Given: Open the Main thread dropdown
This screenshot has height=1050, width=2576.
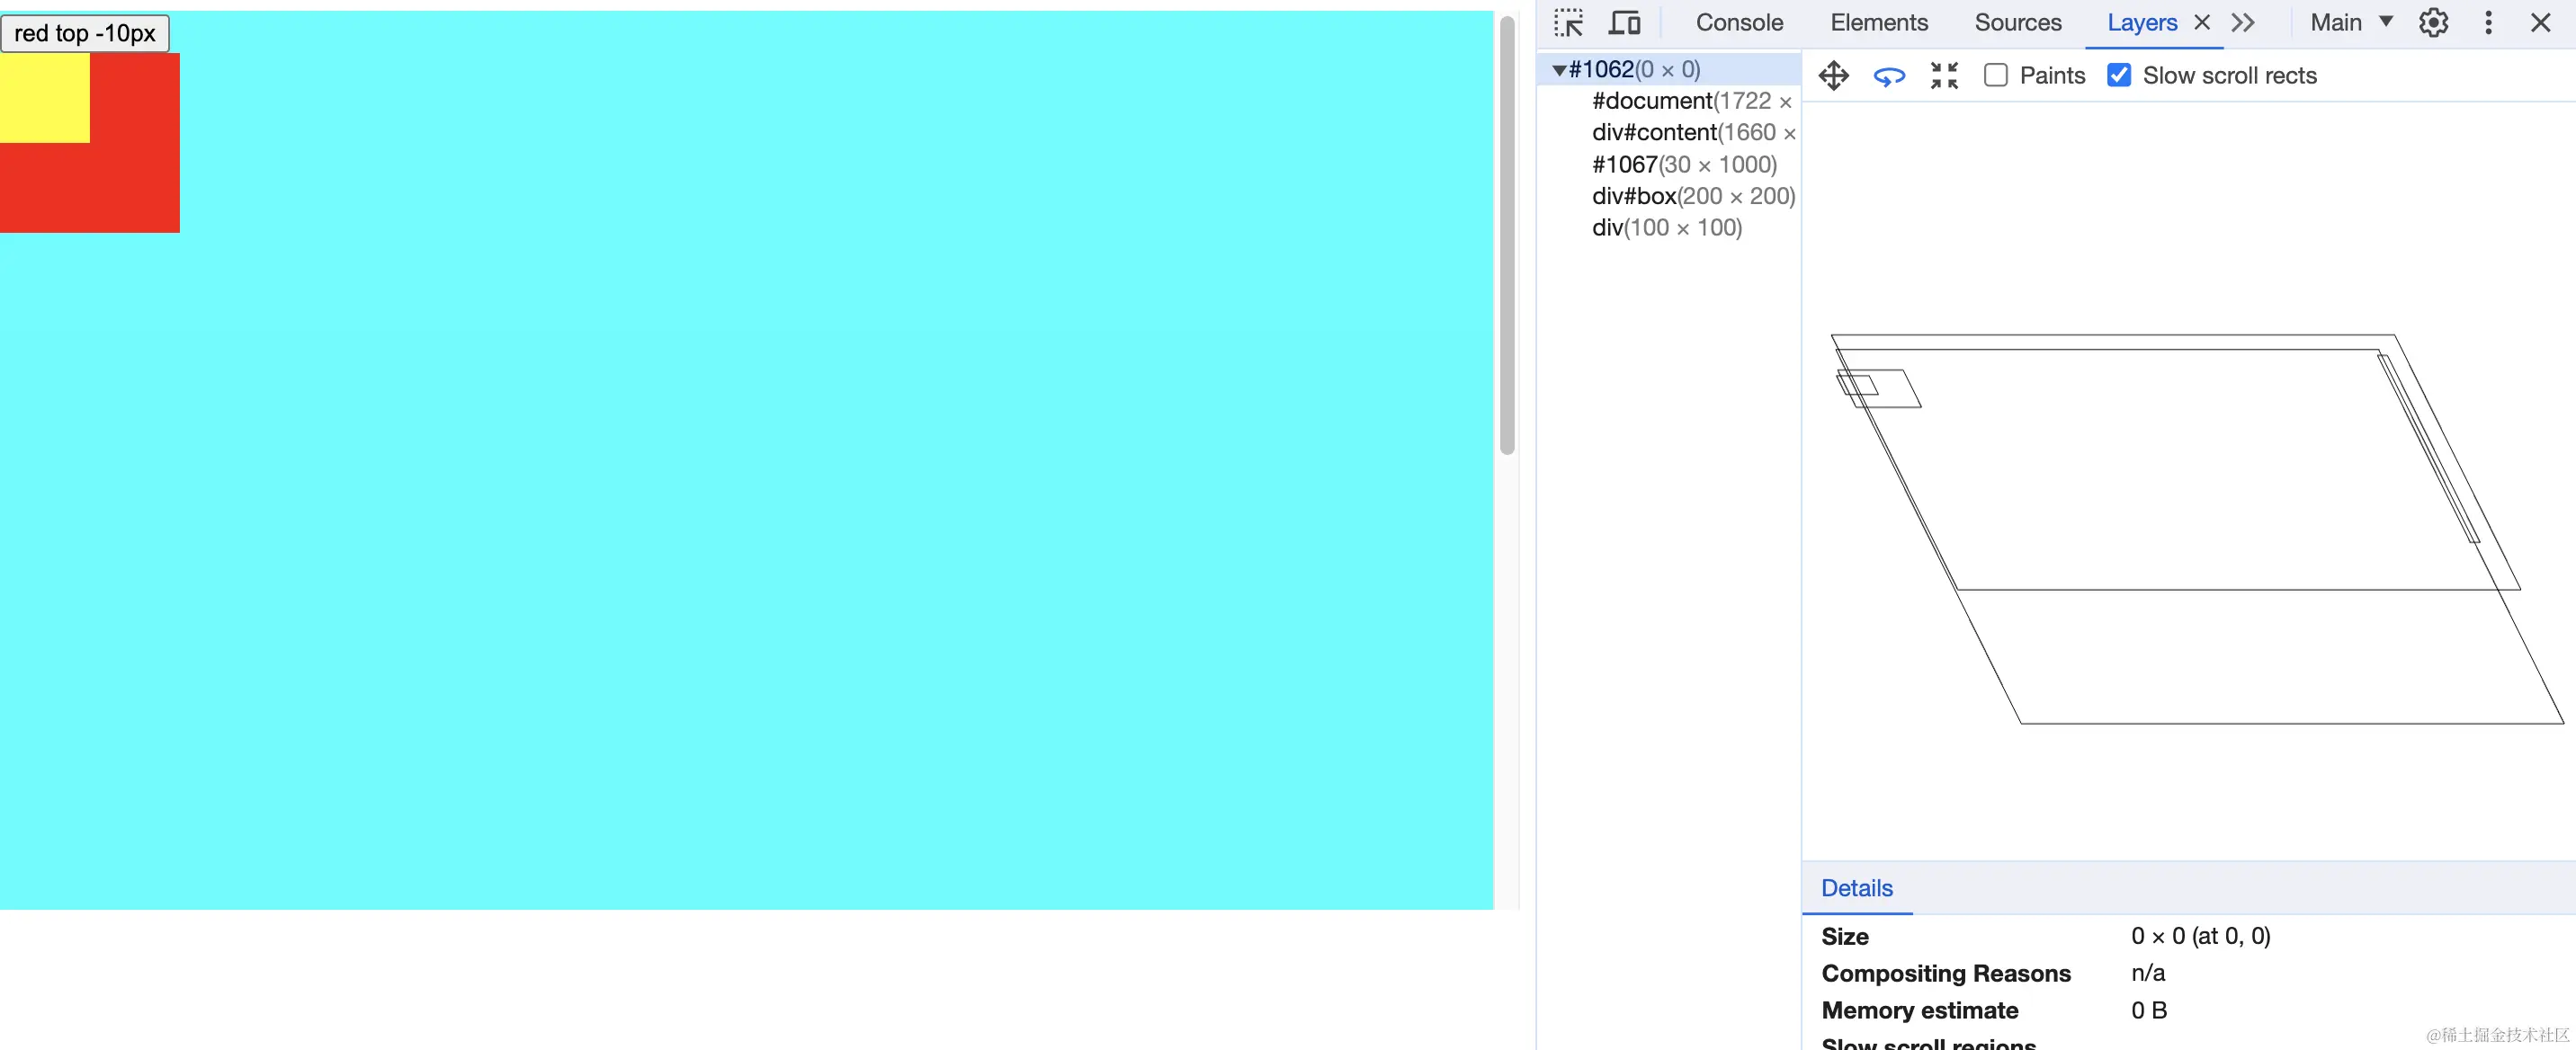Looking at the screenshot, I should 2350,22.
